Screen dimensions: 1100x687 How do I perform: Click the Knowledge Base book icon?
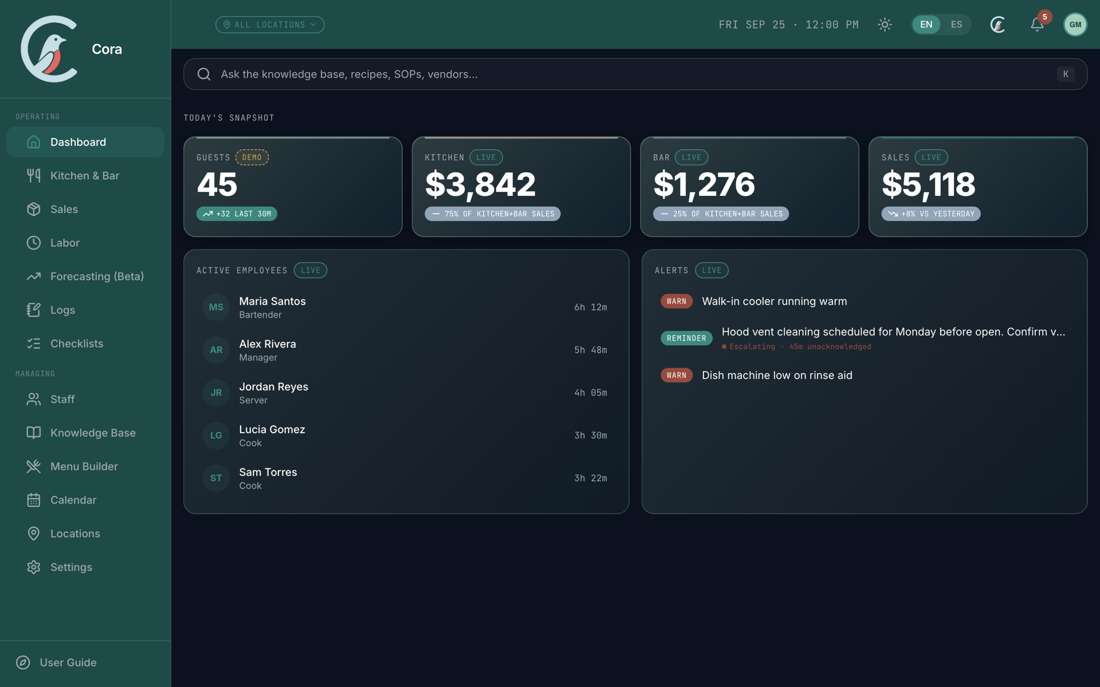click(34, 433)
